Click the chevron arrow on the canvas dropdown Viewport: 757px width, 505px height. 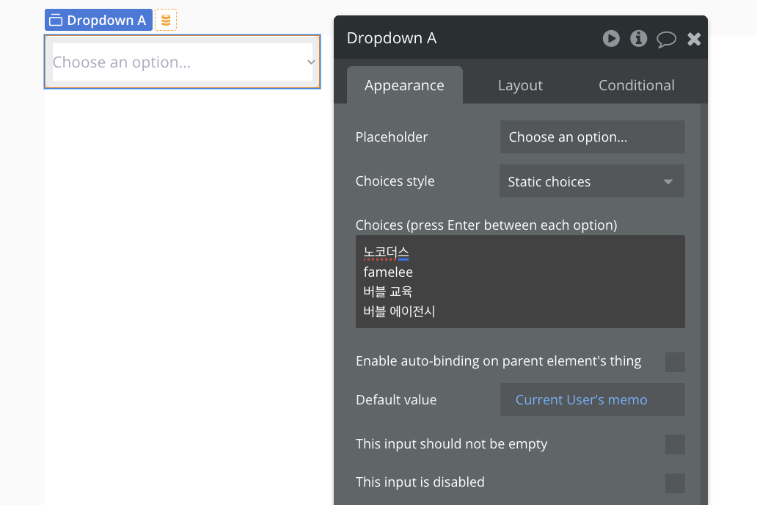pos(311,62)
